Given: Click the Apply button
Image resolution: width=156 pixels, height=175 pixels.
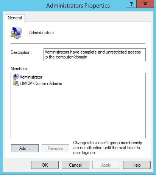Looking at the screenshot, I should (106, 165).
